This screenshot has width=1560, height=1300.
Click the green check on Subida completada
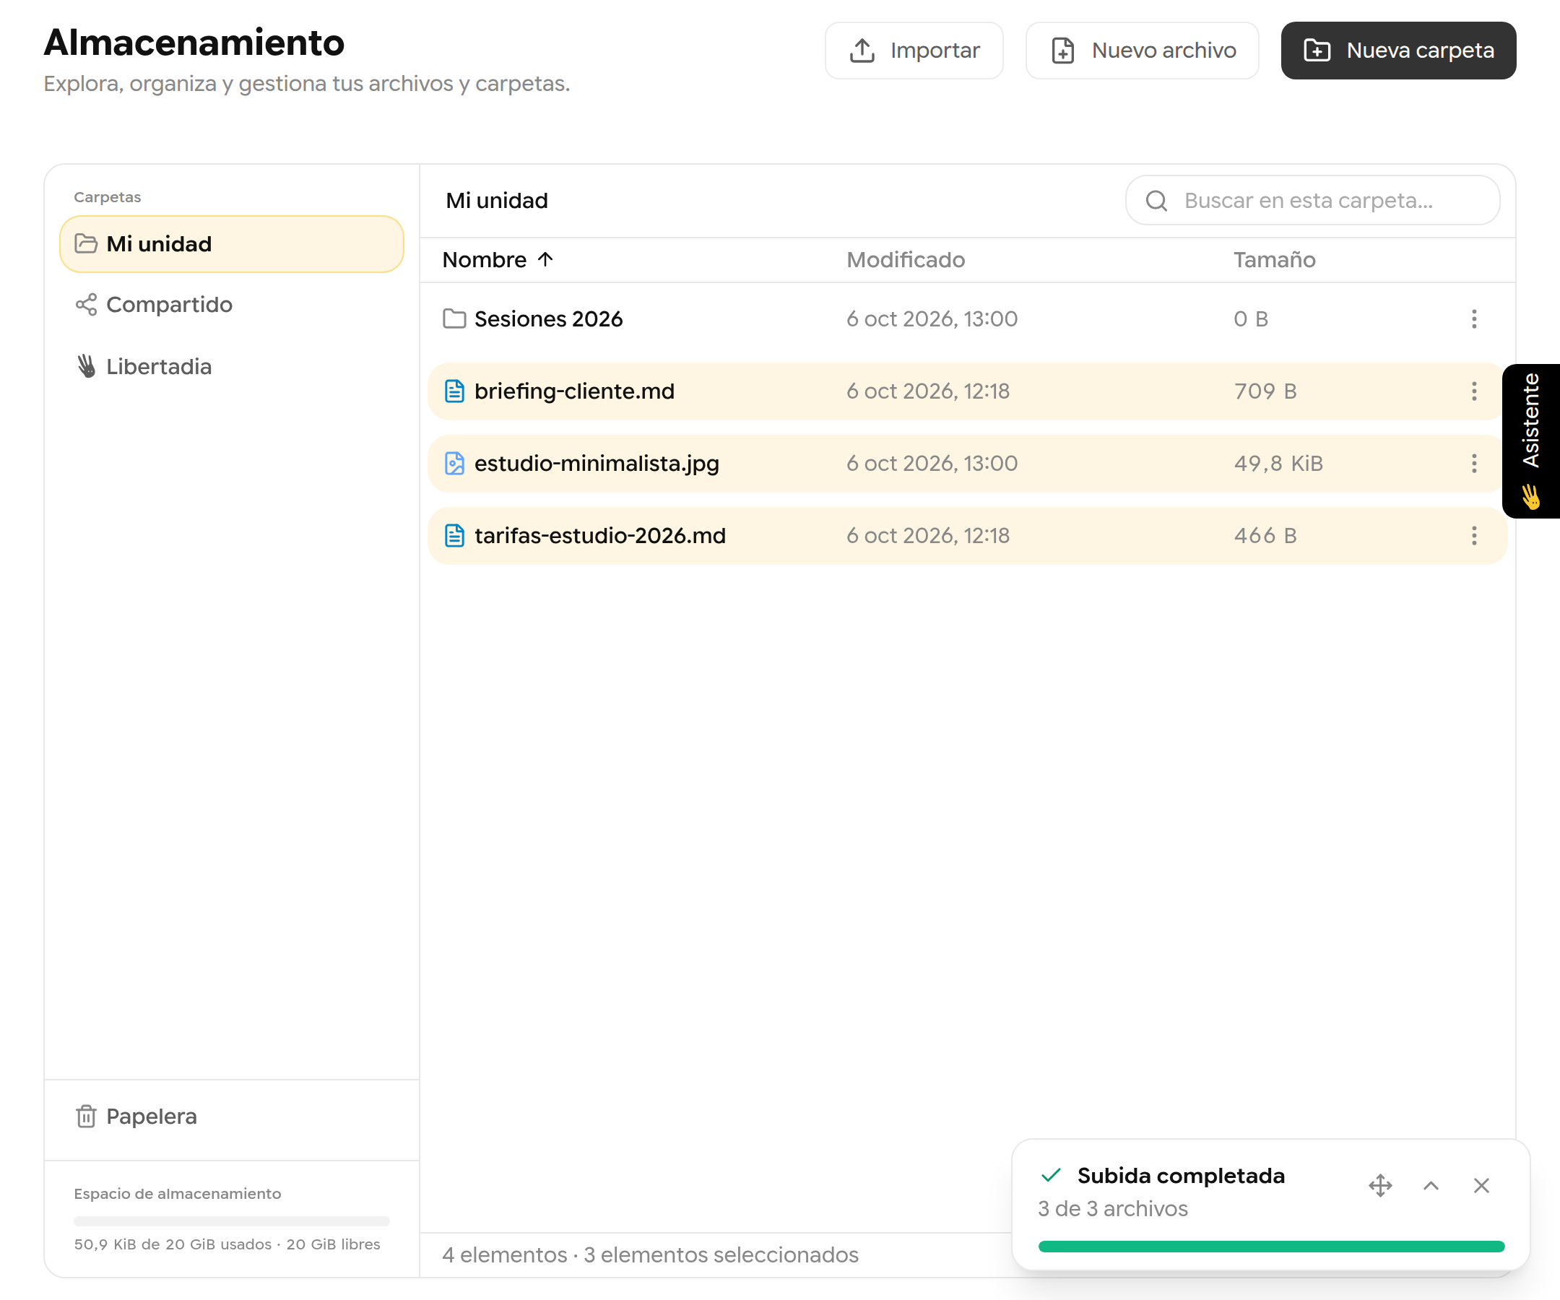(1051, 1175)
